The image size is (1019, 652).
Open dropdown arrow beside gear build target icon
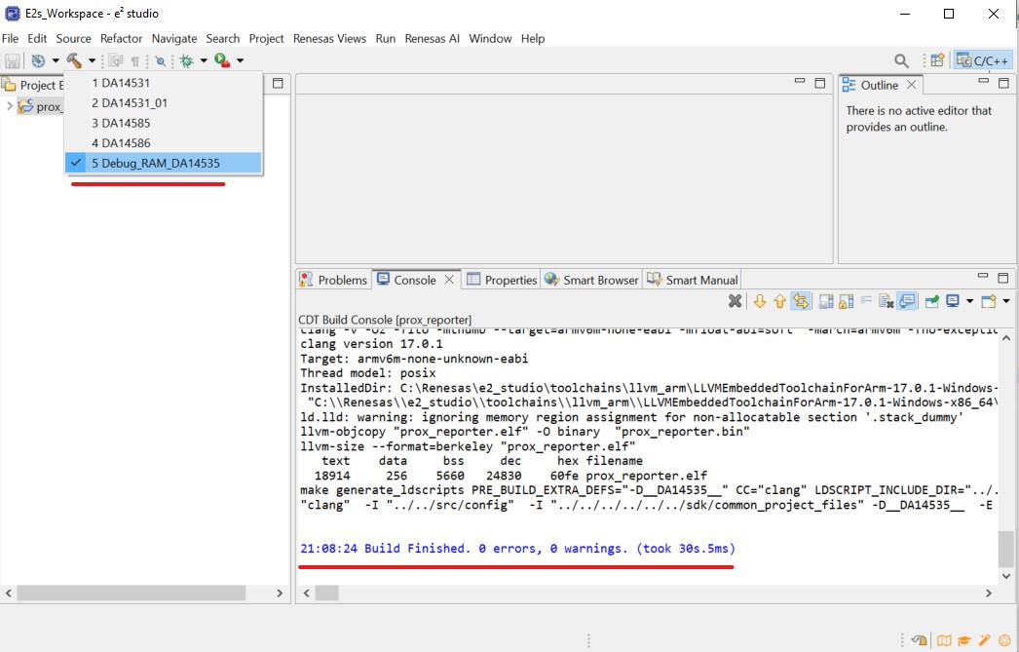point(56,61)
